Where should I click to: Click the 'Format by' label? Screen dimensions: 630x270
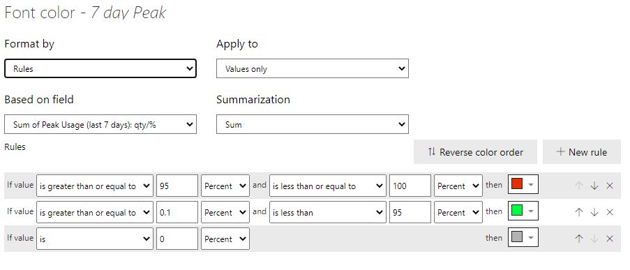point(29,44)
